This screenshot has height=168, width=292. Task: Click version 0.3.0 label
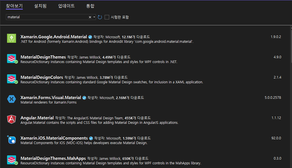(x=277, y=159)
